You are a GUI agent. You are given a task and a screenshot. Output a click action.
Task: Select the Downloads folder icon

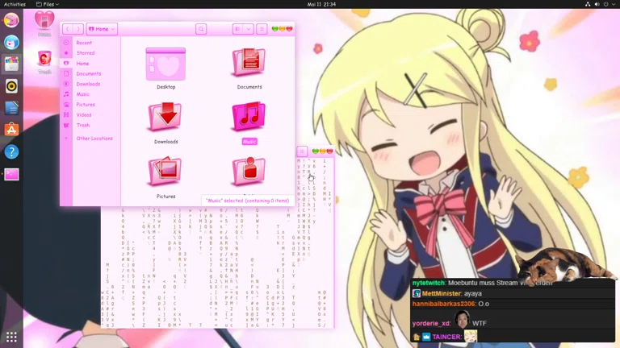[165, 117]
